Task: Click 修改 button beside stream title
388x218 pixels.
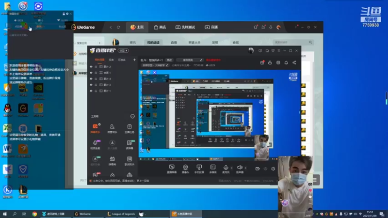Action: [x=169, y=60]
